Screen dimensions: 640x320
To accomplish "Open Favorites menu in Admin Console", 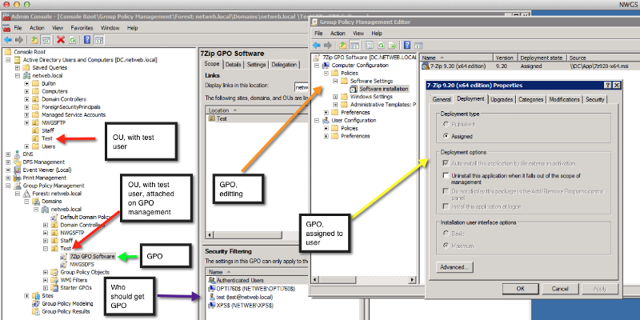I will point(82,28).
